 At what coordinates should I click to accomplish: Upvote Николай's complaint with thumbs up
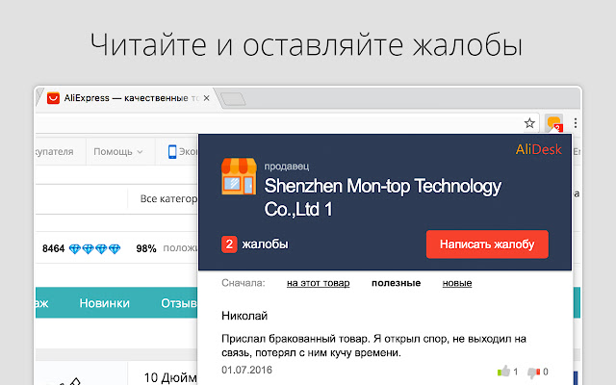tap(503, 371)
